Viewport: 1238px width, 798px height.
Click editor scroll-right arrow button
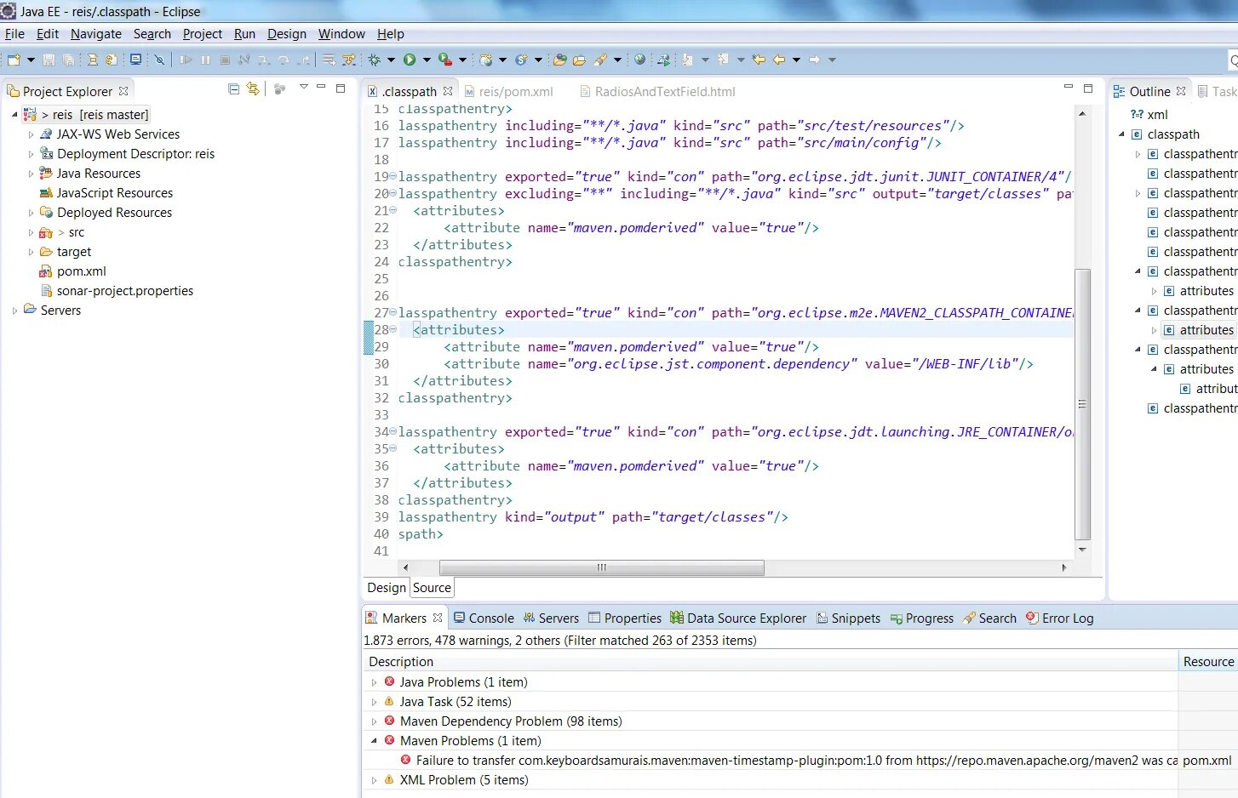(1064, 567)
